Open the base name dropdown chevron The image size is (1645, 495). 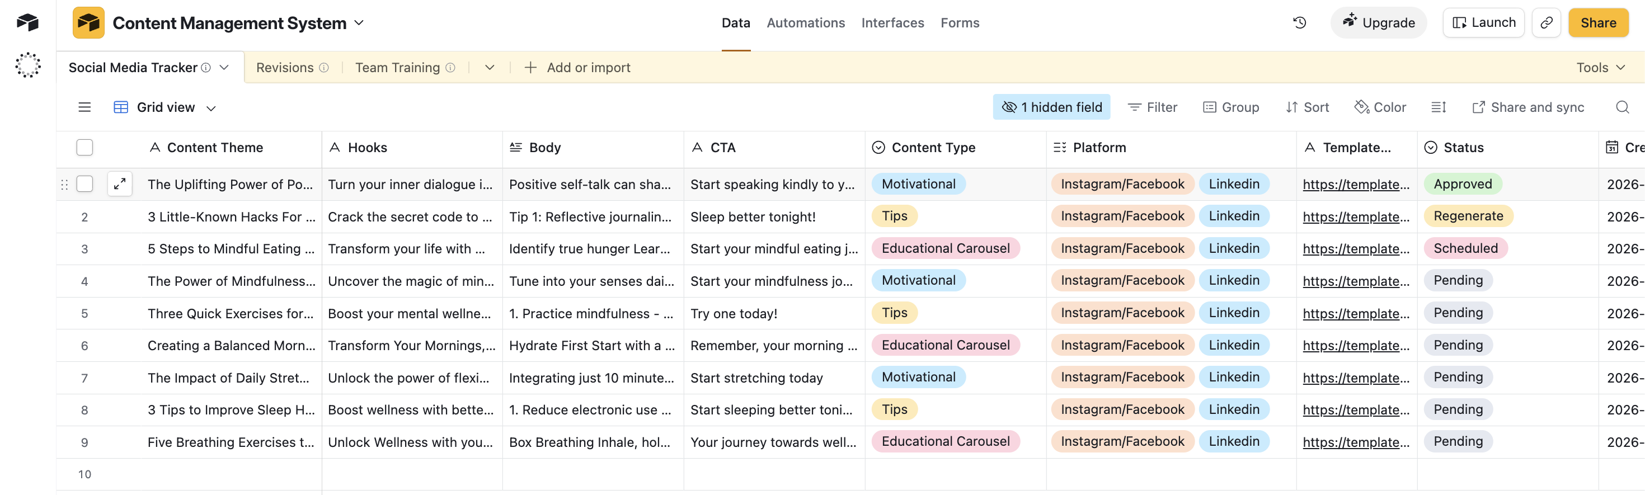(x=359, y=23)
